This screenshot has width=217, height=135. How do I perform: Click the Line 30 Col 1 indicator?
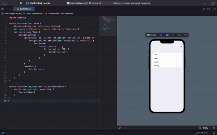203,133
